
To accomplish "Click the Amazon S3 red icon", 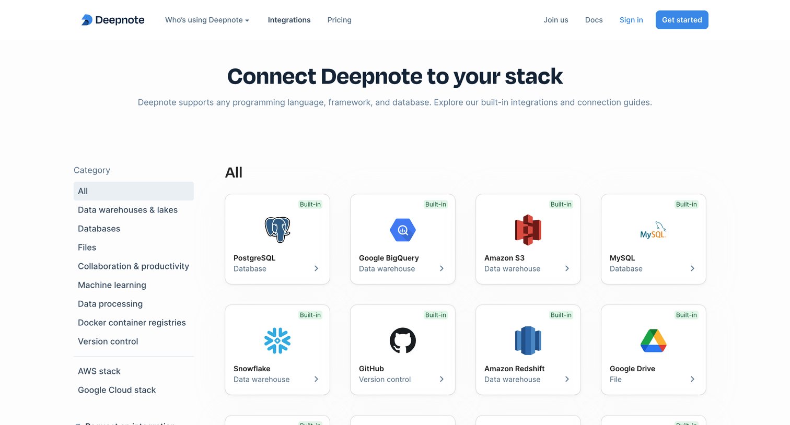I will point(528,230).
